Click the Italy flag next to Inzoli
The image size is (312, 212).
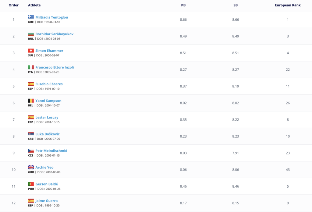(x=31, y=67)
